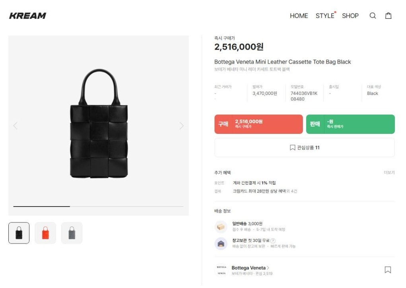Click the KREAM logo
Screen dimensions: 406x288
[x=27, y=16]
